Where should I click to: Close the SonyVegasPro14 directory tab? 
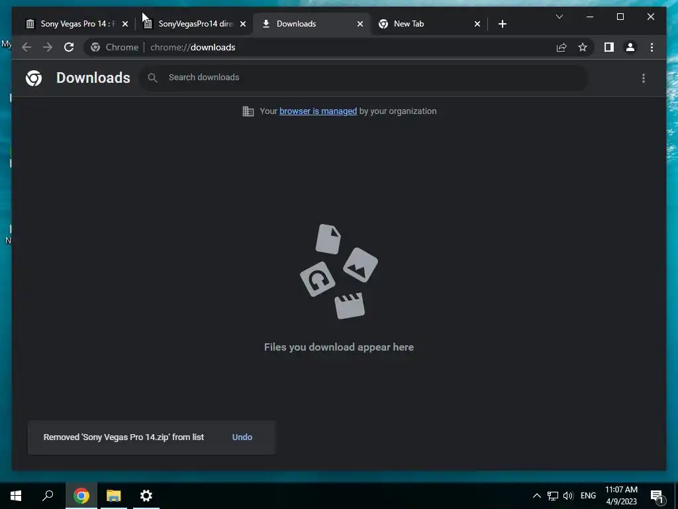[x=243, y=24]
